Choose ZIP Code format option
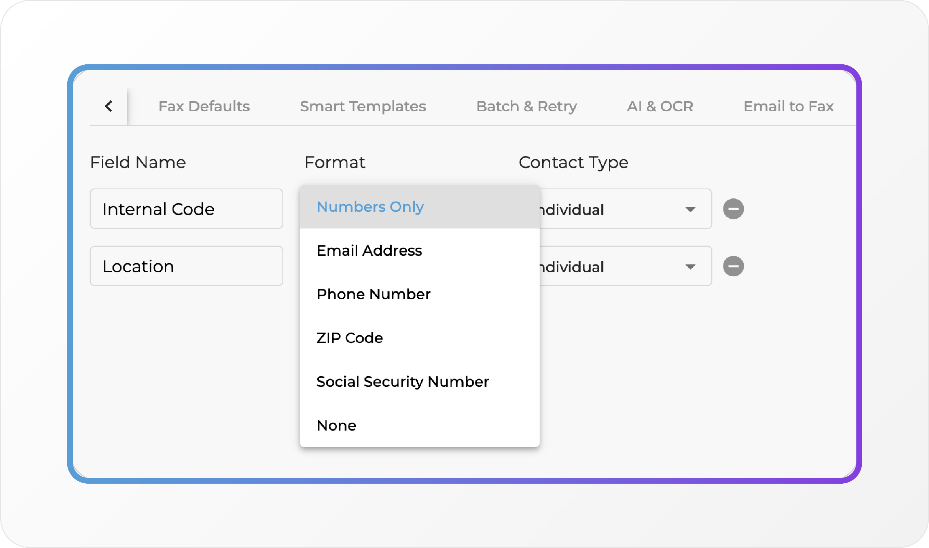Screen dimensions: 929x548 [x=350, y=338]
